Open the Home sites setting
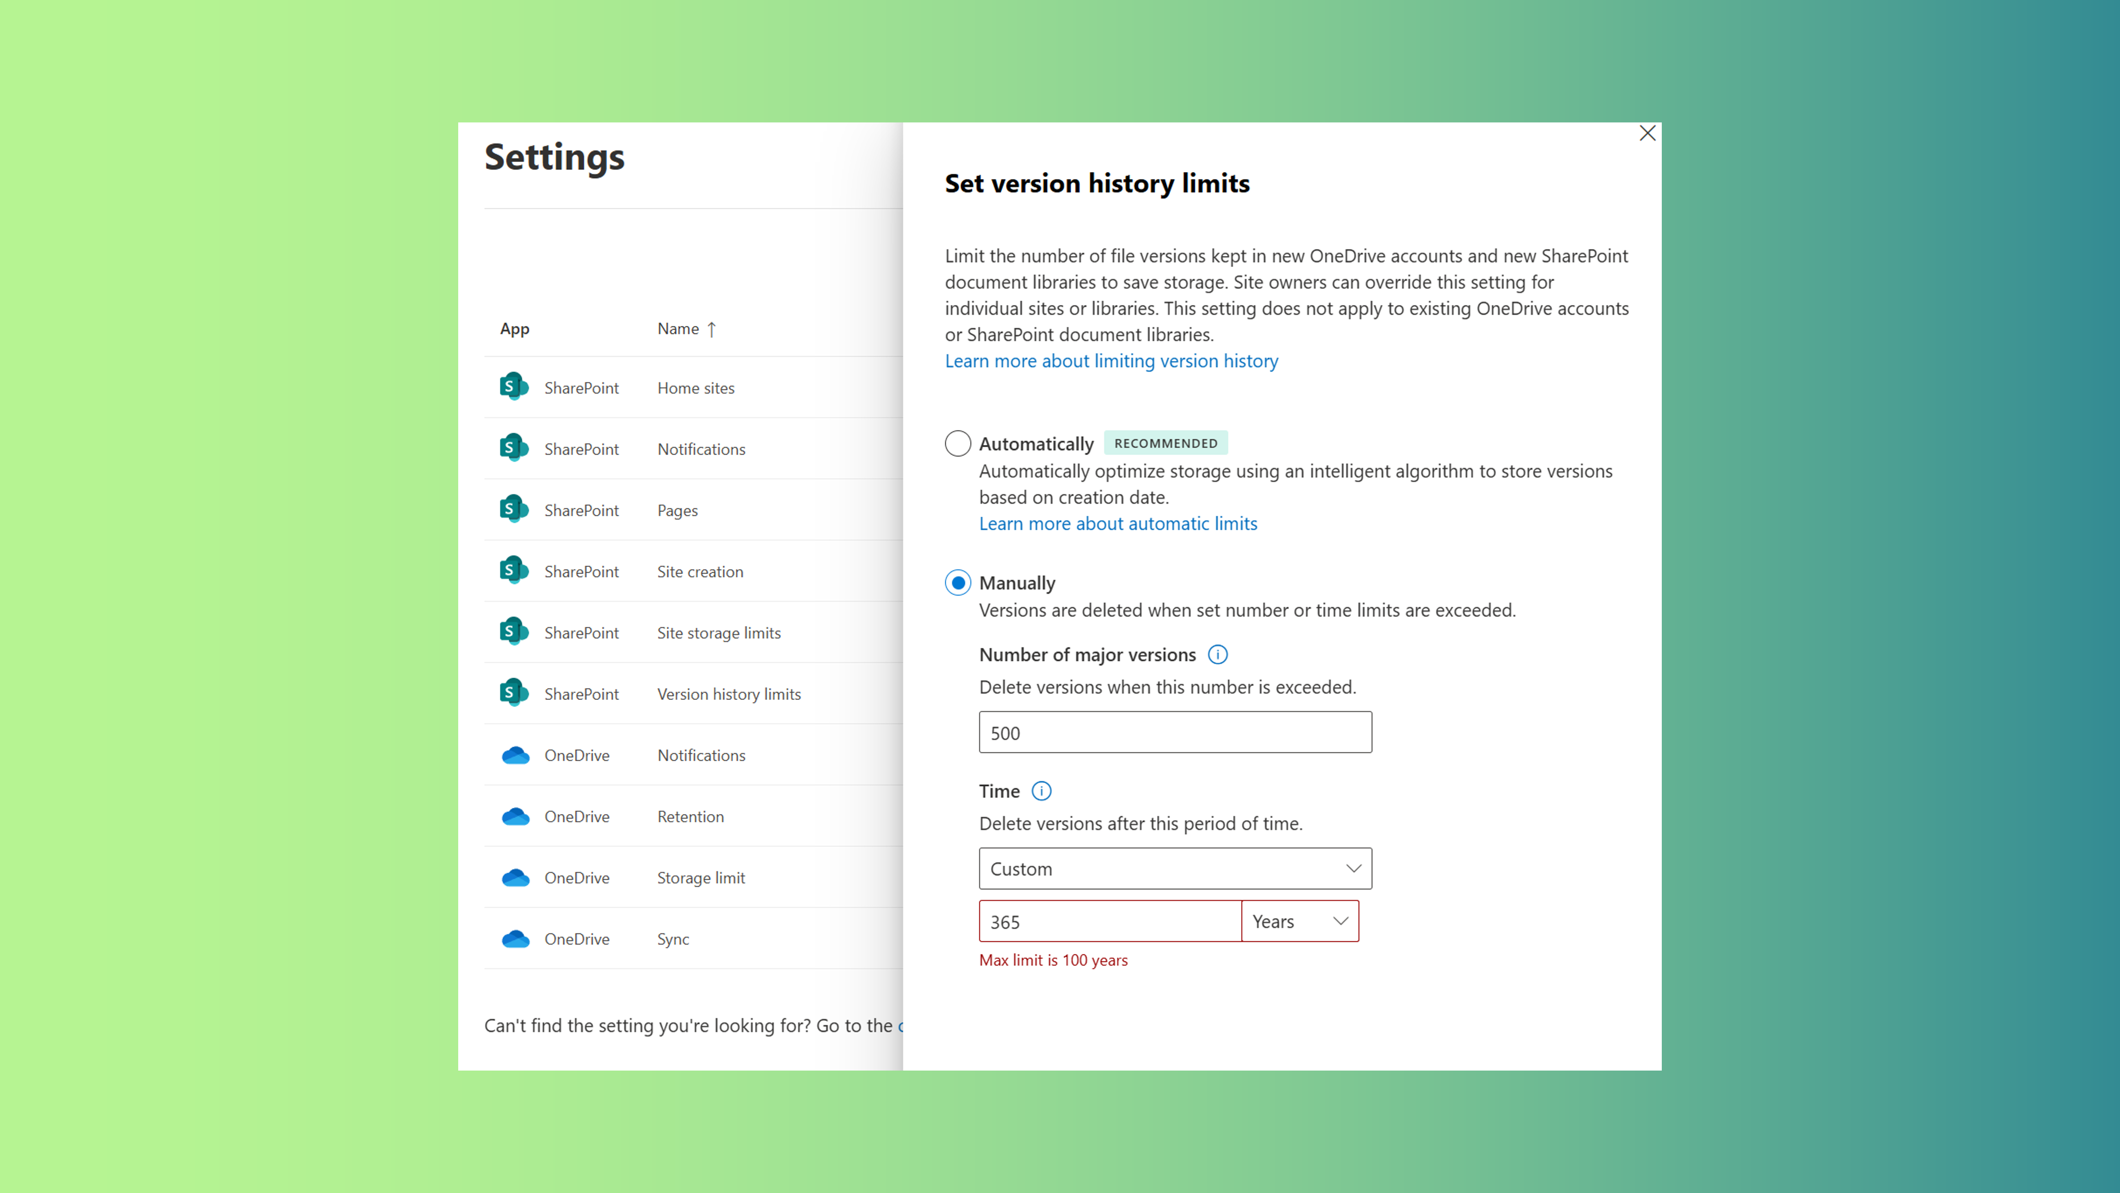The image size is (2120, 1193). 695,388
